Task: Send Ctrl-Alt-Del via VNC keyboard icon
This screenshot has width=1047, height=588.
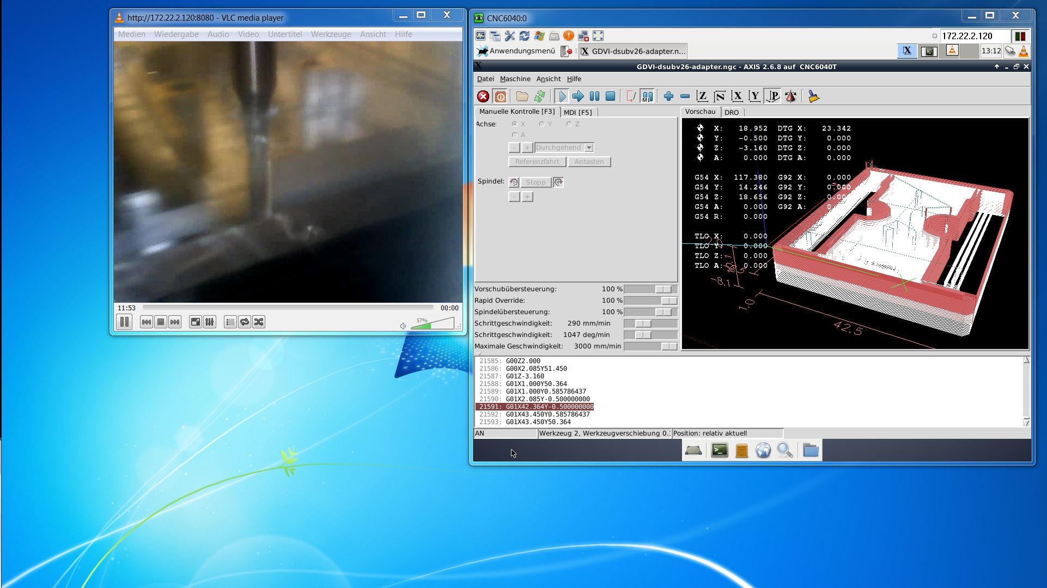Action: point(554,36)
